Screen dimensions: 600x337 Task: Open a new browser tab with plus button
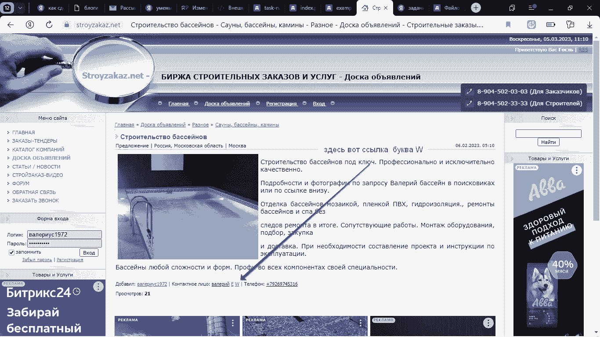click(476, 8)
